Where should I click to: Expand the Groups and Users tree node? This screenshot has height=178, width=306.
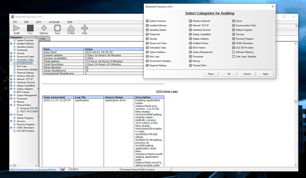coord(11,57)
